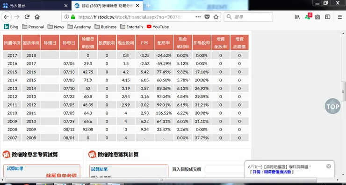The height and width of the screenshot is (185, 346).
Task: Click the 扣抵稅率 column header
Action: point(202,43)
